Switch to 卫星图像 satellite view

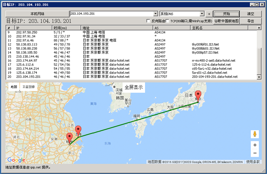pos(29,87)
